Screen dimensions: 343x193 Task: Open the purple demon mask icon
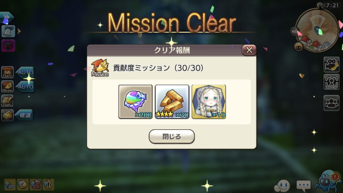pos(8,46)
